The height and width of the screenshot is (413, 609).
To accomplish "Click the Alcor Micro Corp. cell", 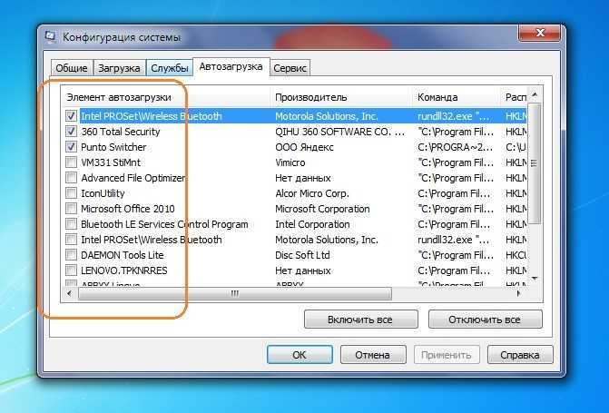I will point(312,193).
